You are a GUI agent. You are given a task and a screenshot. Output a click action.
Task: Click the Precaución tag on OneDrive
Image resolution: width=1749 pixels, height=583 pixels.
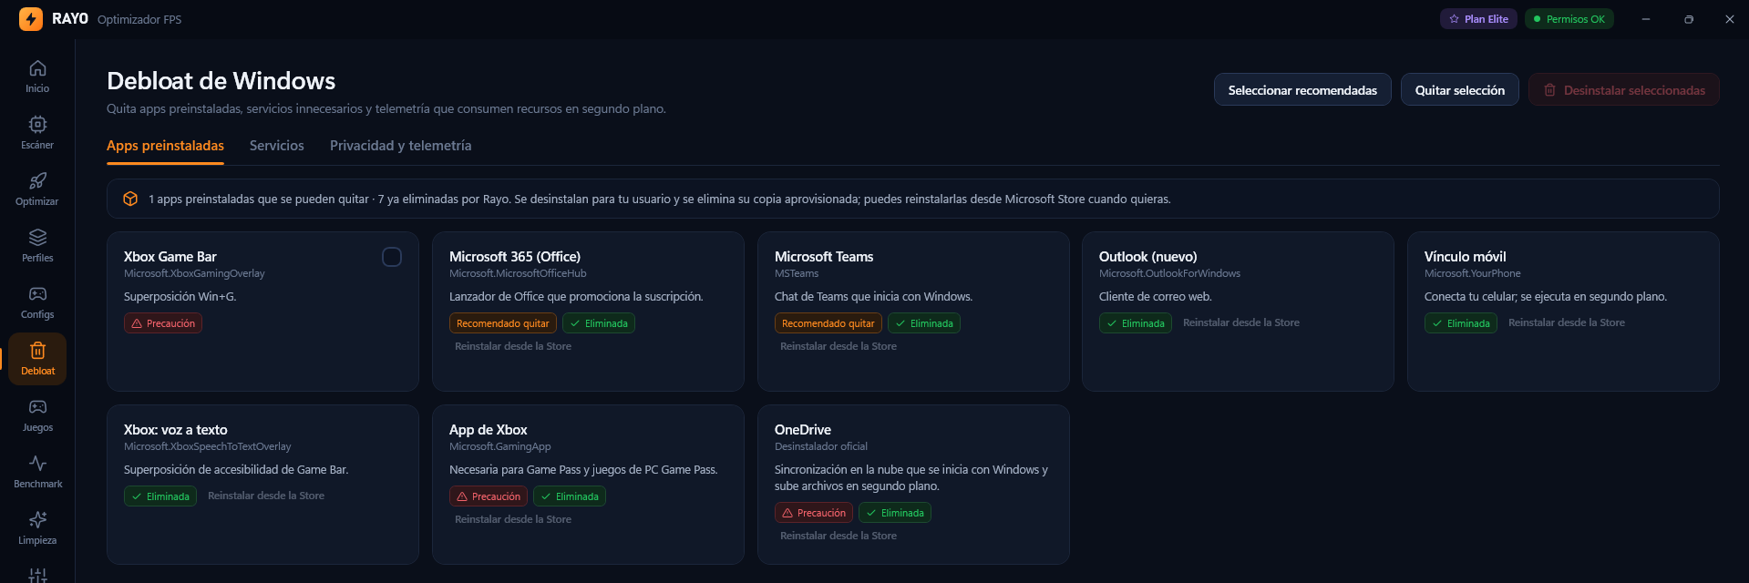point(814,513)
